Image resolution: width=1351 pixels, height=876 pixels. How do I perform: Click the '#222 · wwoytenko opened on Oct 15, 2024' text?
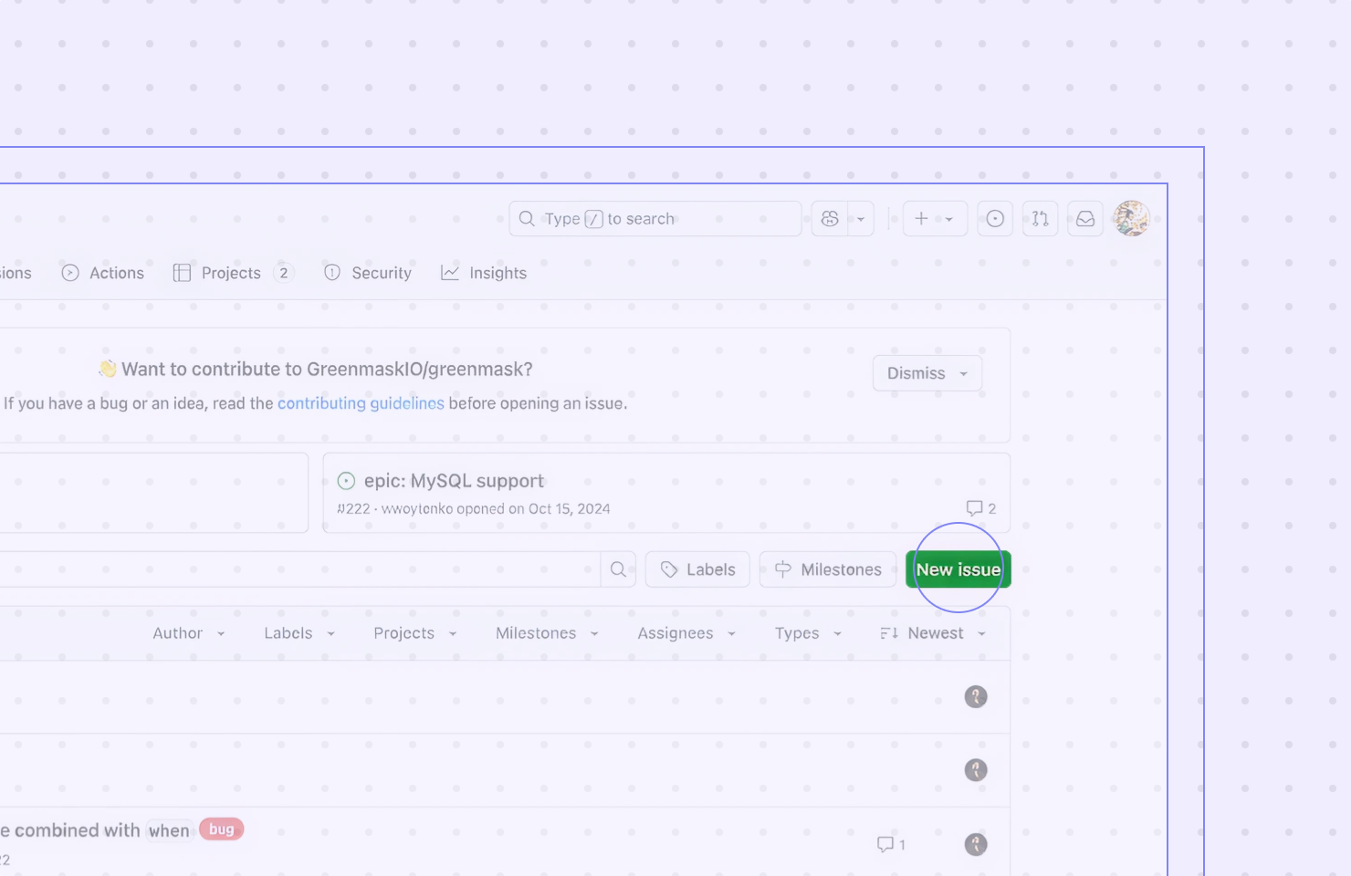(473, 509)
